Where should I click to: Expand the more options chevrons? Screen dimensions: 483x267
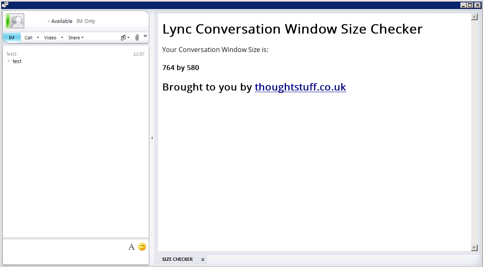tap(145, 36)
